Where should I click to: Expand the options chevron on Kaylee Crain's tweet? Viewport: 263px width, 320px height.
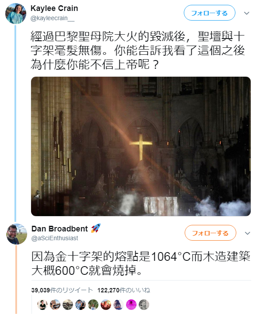click(246, 13)
